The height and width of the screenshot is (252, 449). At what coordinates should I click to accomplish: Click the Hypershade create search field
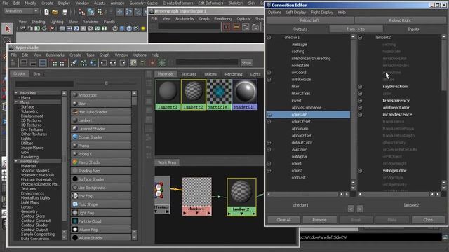44,83
